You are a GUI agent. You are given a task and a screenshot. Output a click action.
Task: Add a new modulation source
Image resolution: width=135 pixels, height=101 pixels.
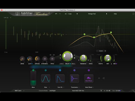coord(99,78)
